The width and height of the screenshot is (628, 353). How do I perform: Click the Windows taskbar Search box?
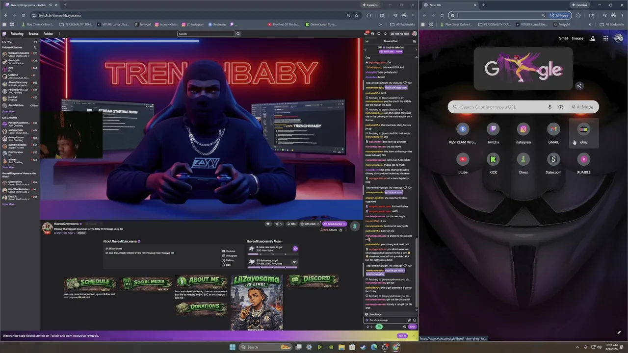point(265,347)
